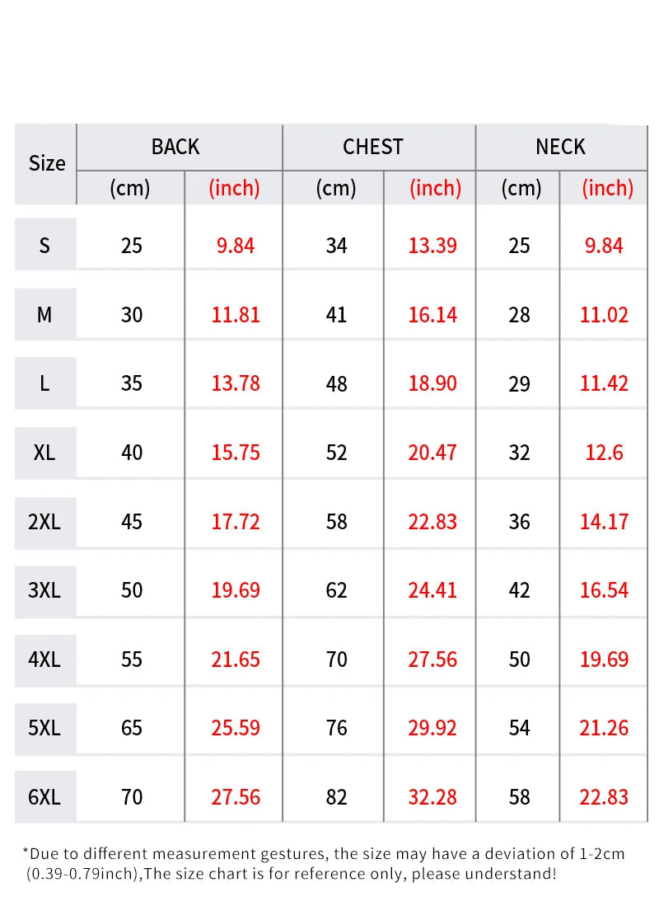Click the red 21.26 neck inch value

[604, 728]
